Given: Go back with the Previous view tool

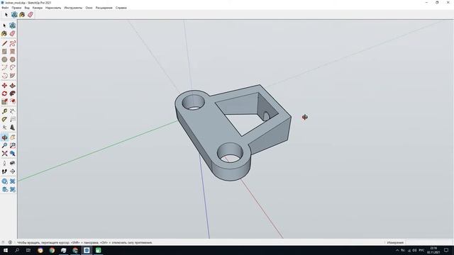Looking at the screenshot, I should (13, 154).
